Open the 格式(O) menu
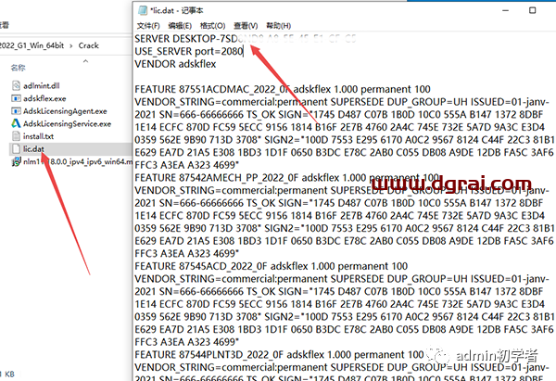The image size is (556, 381). click(x=215, y=25)
